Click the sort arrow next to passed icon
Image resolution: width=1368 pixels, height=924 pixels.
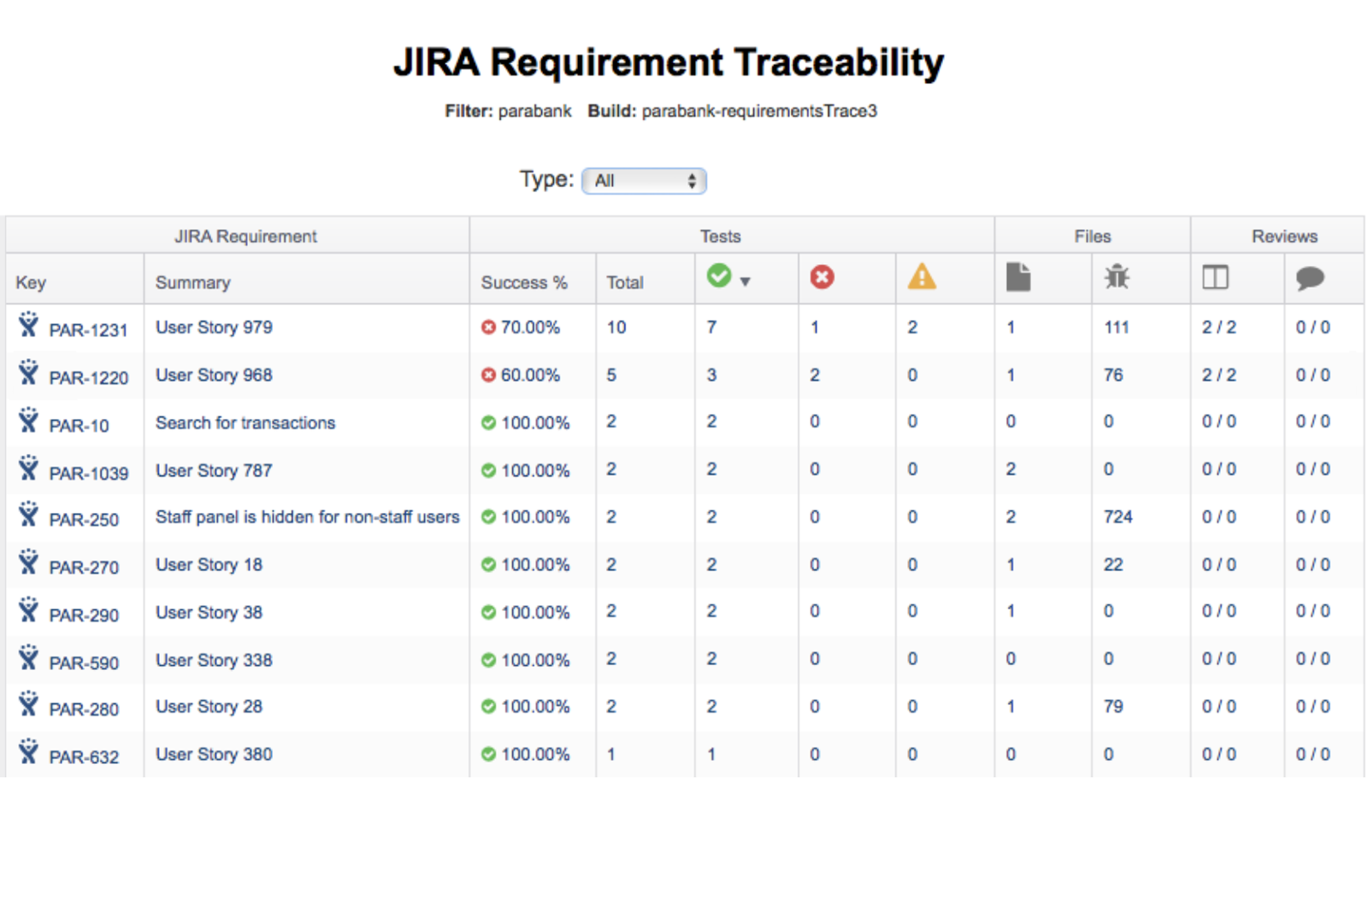[x=745, y=281]
